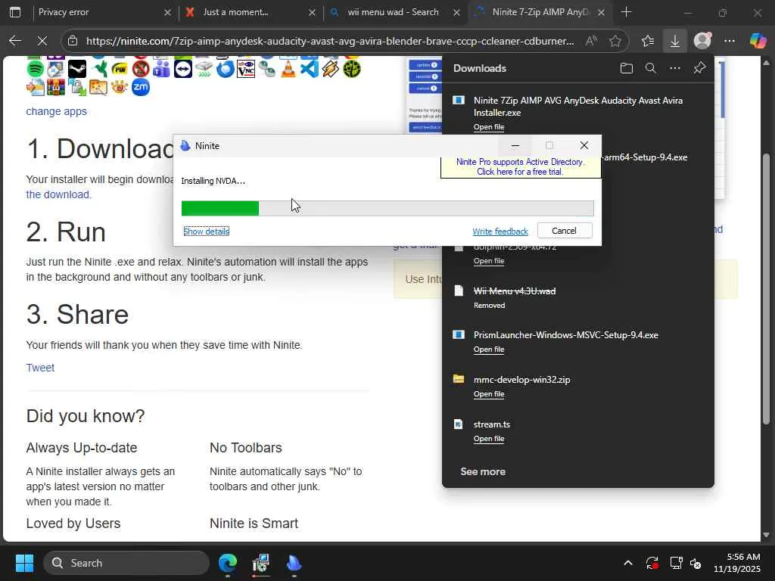Open the Ninite taskbar icon
775x581 pixels.
(294, 563)
